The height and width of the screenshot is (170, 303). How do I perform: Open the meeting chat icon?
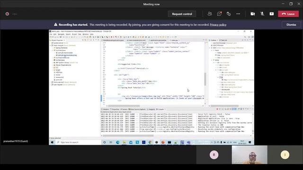219,14
